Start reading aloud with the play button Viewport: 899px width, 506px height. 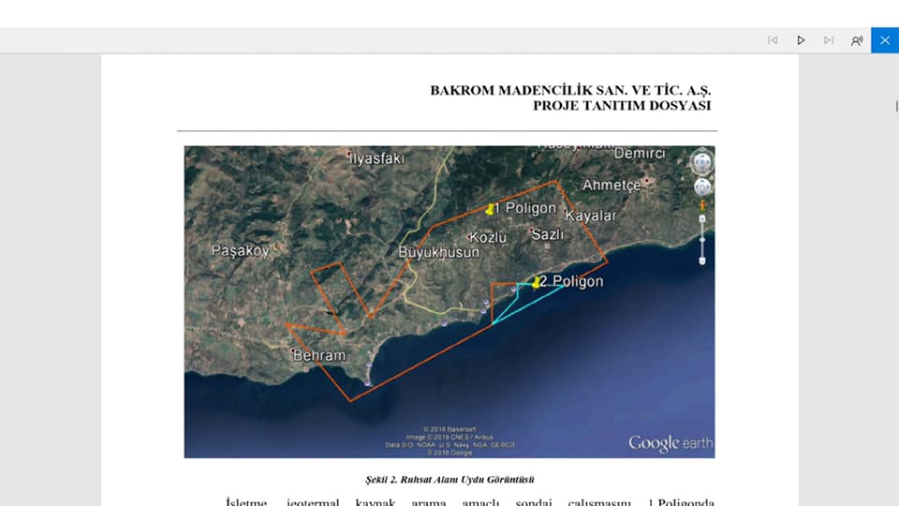[801, 40]
